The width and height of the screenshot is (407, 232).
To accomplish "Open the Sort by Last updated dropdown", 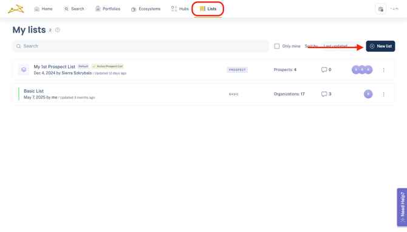I will click(x=341, y=46).
